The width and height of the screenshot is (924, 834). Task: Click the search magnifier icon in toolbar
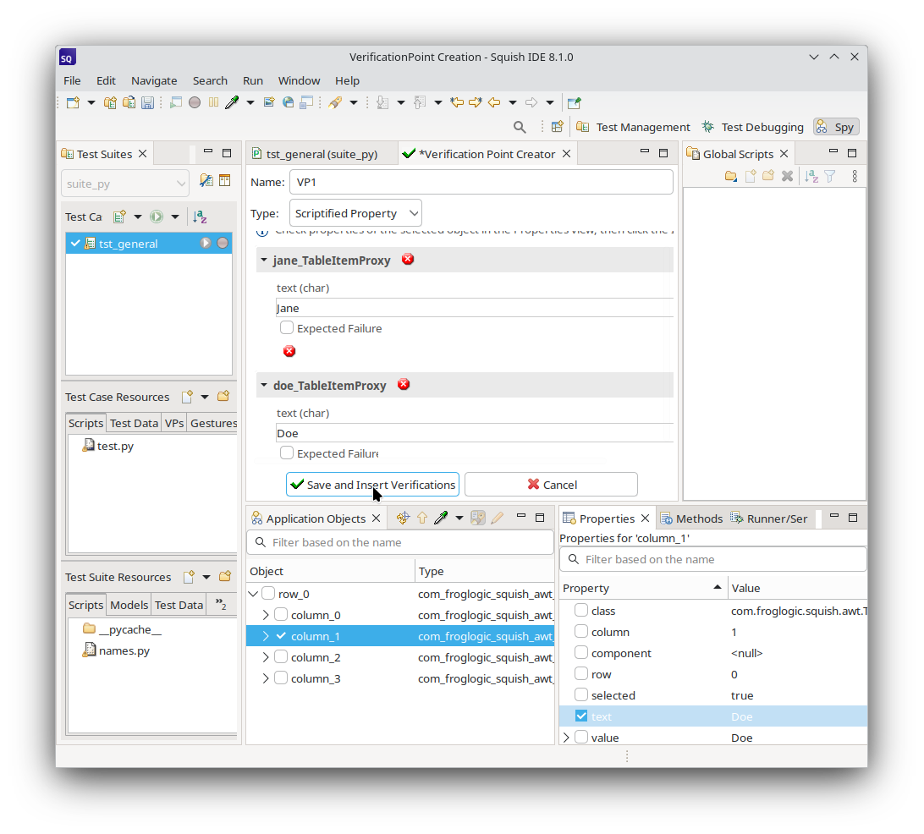(520, 127)
